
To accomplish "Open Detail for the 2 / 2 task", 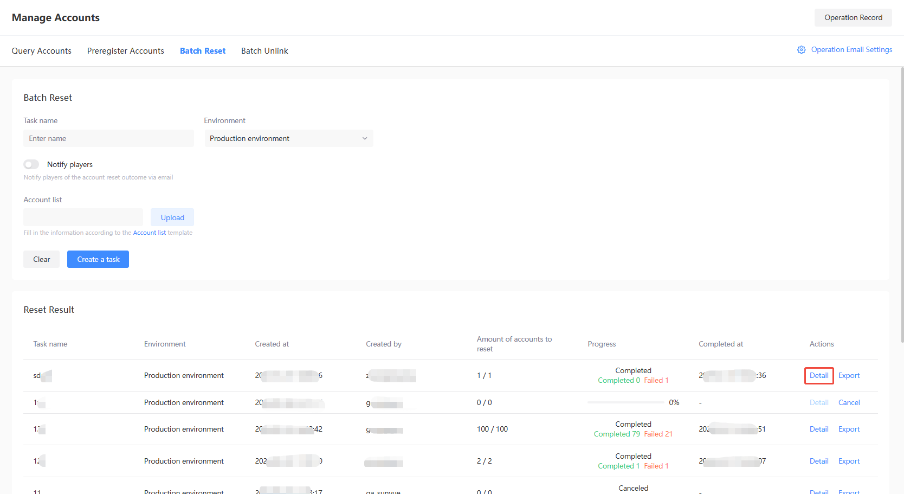I will (819, 461).
